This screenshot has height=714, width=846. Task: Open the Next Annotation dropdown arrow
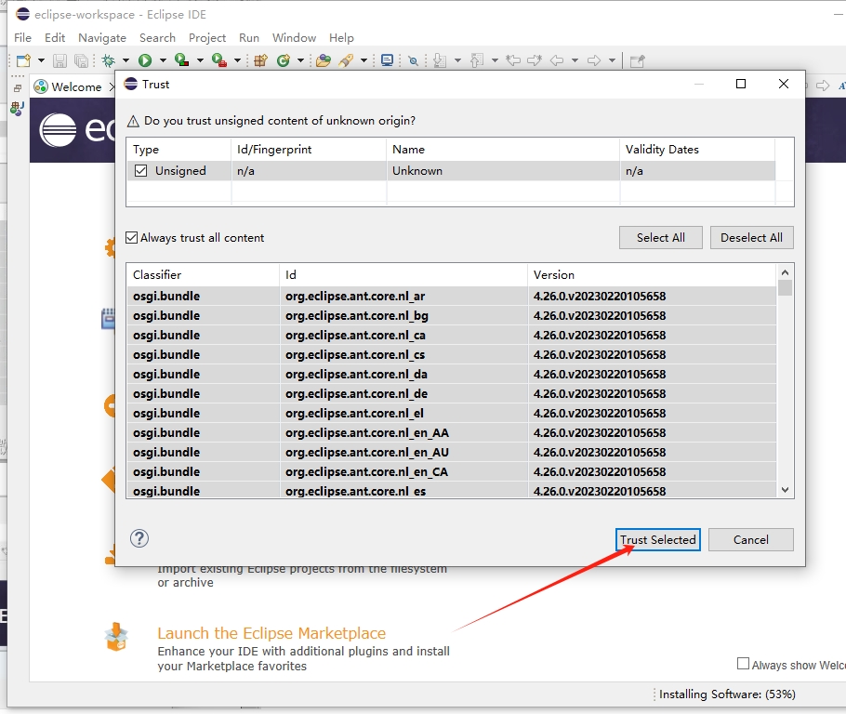click(x=457, y=60)
